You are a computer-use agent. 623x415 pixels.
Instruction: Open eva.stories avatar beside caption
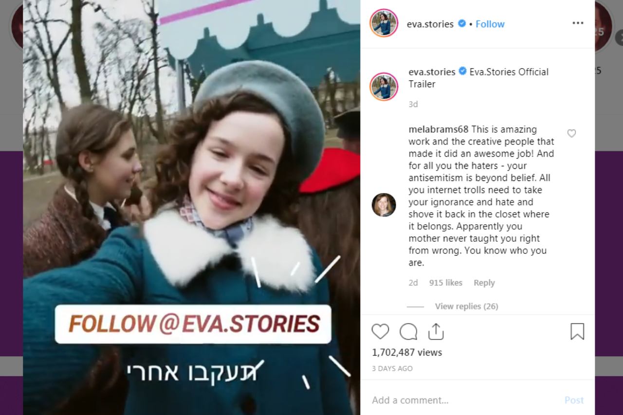tap(384, 87)
